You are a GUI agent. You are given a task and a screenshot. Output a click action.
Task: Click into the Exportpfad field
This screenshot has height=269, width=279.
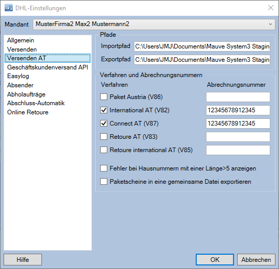202,60
